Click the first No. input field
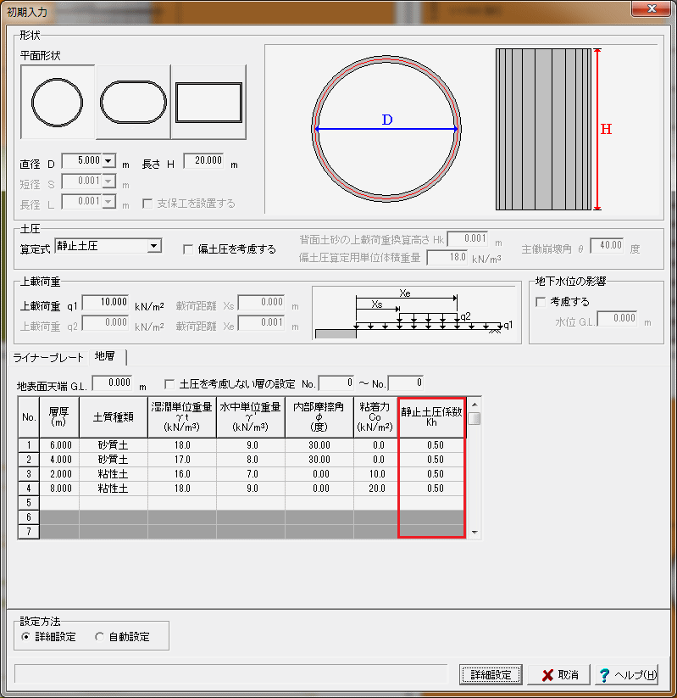 click(x=336, y=383)
